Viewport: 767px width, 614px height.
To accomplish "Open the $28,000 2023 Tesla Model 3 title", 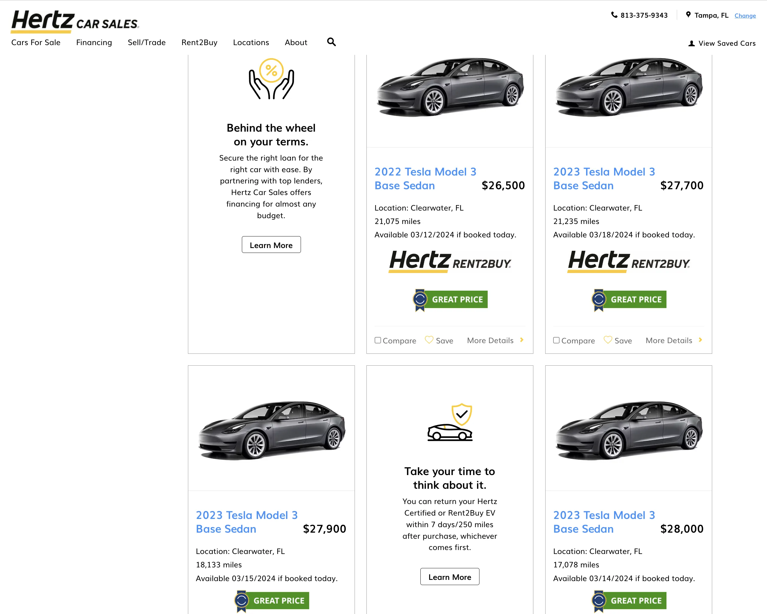I will pyautogui.click(x=604, y=522).
